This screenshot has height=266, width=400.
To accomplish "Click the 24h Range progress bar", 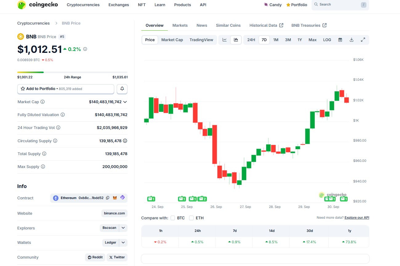I will coord(72,72).
